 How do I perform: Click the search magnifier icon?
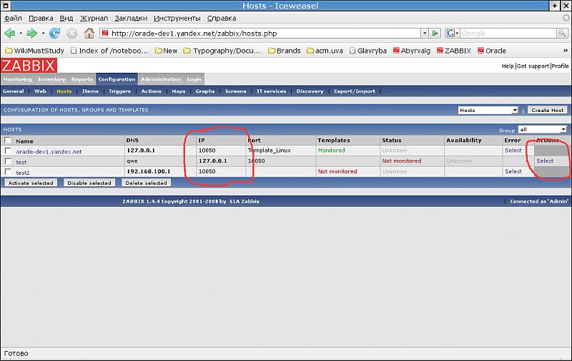(562, 34)
